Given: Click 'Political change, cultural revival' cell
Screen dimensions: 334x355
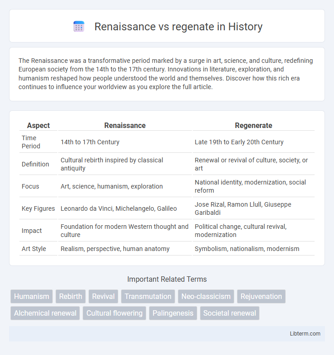Looking at the screenshot, I should [x=254, y=231].
